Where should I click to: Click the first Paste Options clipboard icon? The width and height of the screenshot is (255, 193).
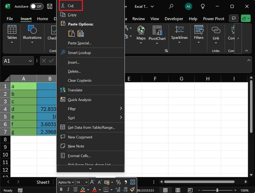72,34
